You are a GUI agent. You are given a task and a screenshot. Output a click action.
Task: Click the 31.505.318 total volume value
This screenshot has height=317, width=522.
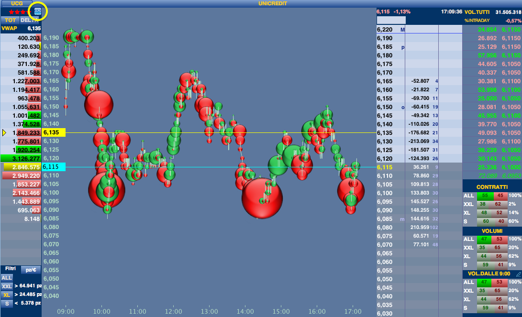click(508, 12)
